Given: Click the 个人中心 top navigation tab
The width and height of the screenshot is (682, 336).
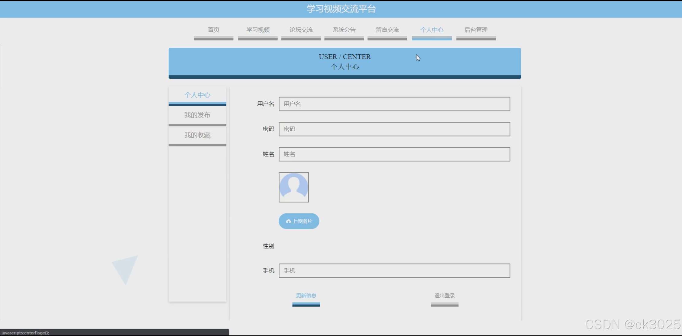Looking at the screenshot, I should [x=431, y=30].
